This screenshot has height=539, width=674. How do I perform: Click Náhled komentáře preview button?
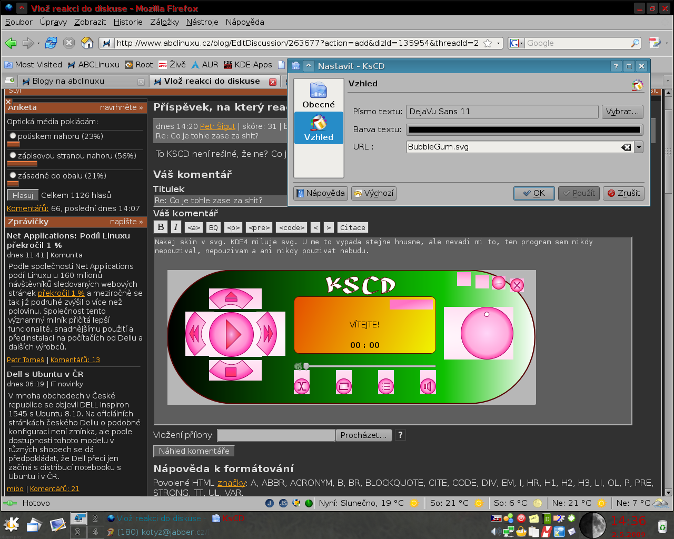pyautogui.click(x=194, y=451)
